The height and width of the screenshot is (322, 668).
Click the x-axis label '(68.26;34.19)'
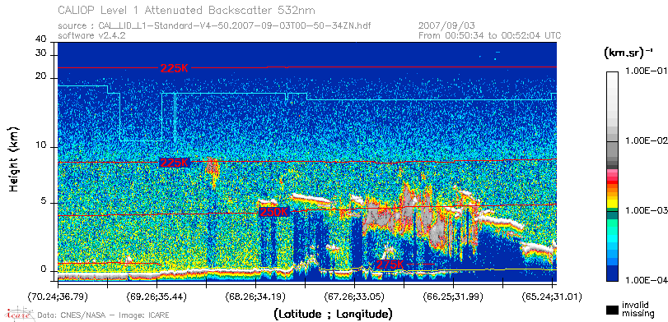click(x=255, y=296)
